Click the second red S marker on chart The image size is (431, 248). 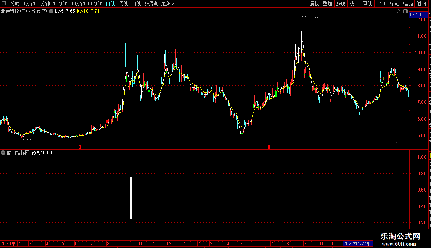coord(269,147)
